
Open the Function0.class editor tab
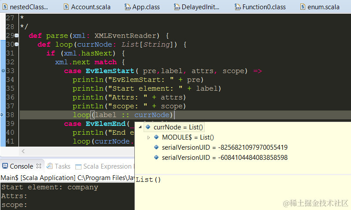[260, 7]
